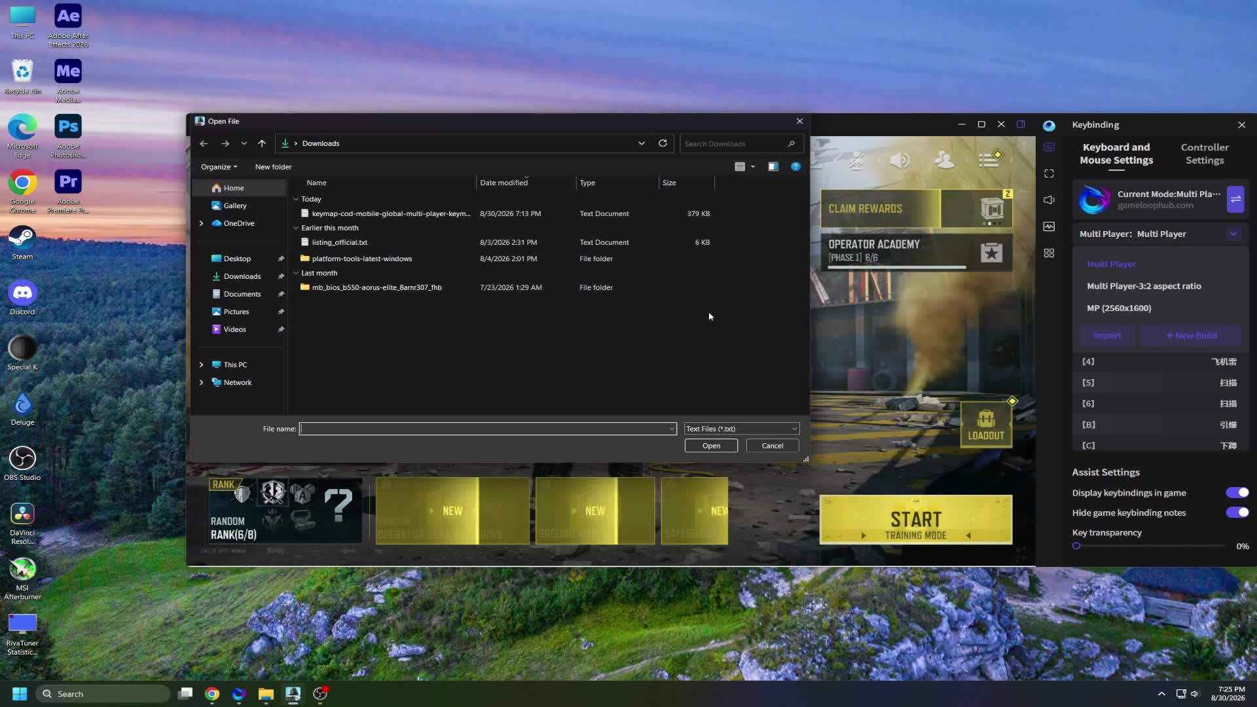
Task: Open the GameLoop performance monitor icon
Action: (1049, 227)
